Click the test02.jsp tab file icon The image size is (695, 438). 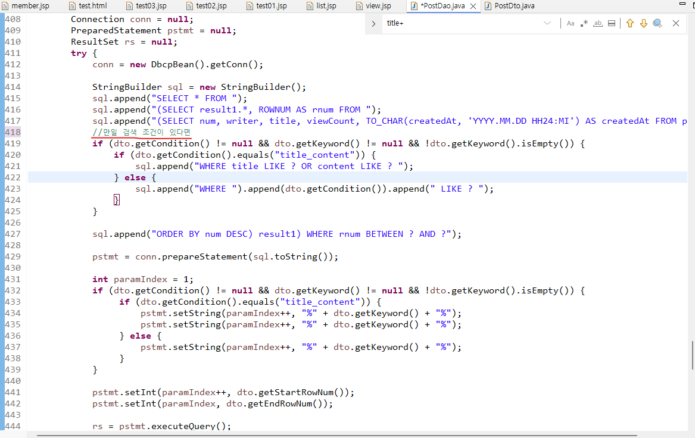[x=190, y=6]
